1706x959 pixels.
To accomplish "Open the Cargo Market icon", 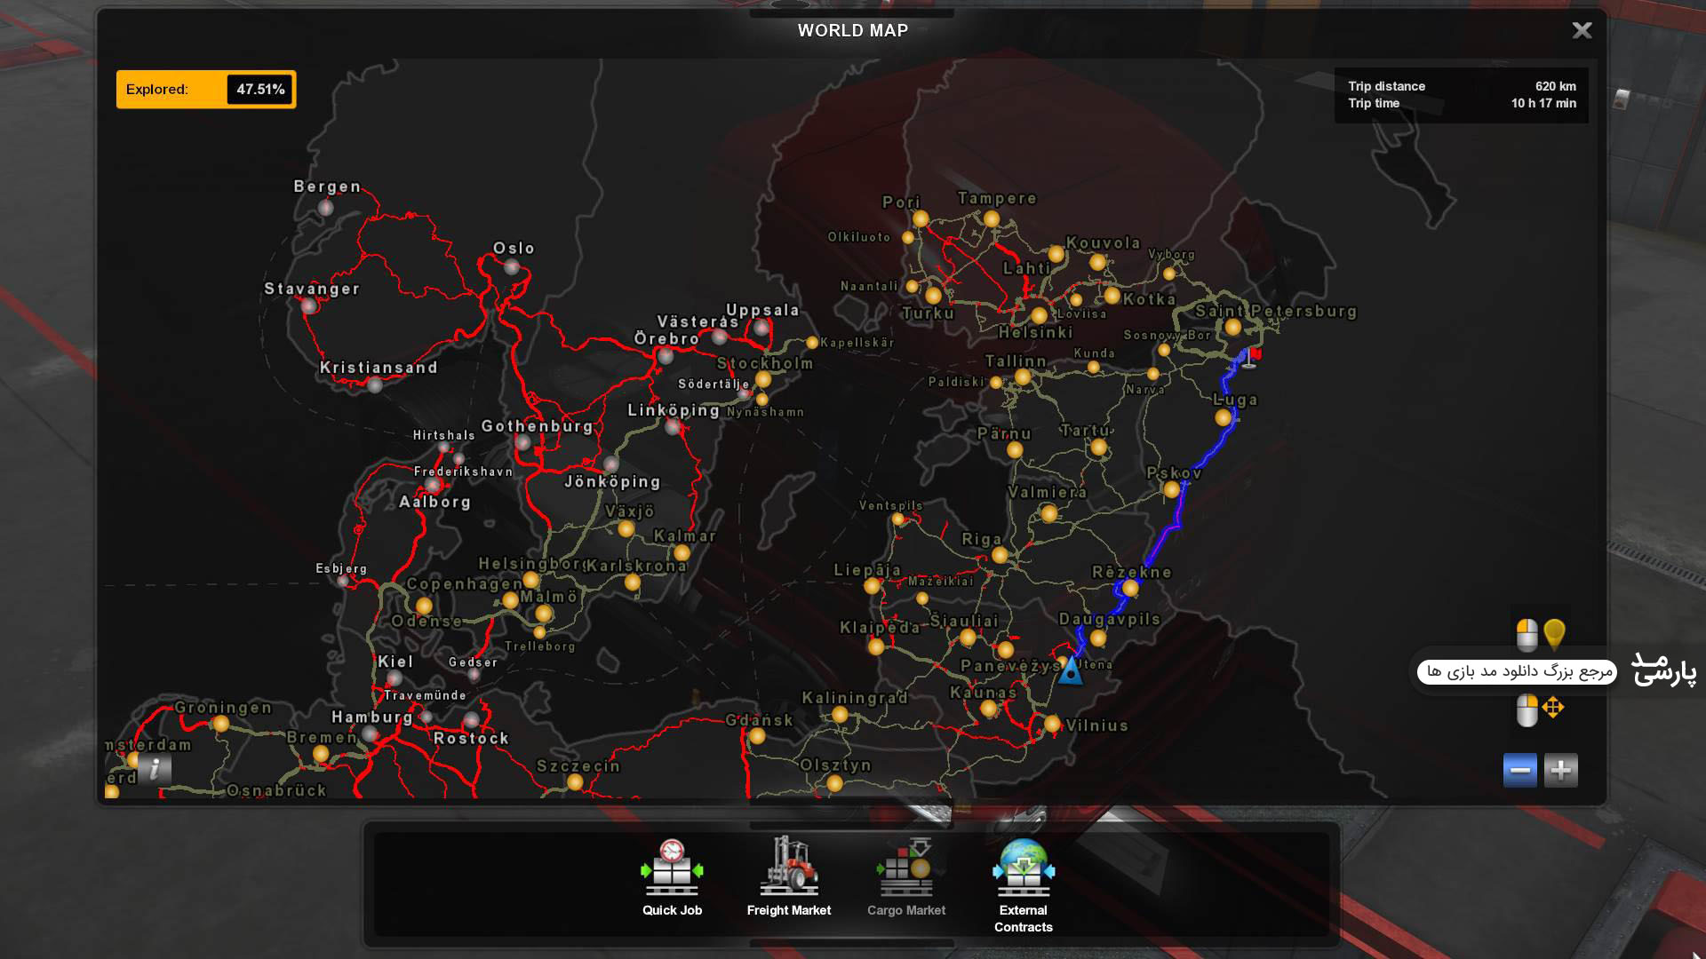I will (x=906, y=867).
